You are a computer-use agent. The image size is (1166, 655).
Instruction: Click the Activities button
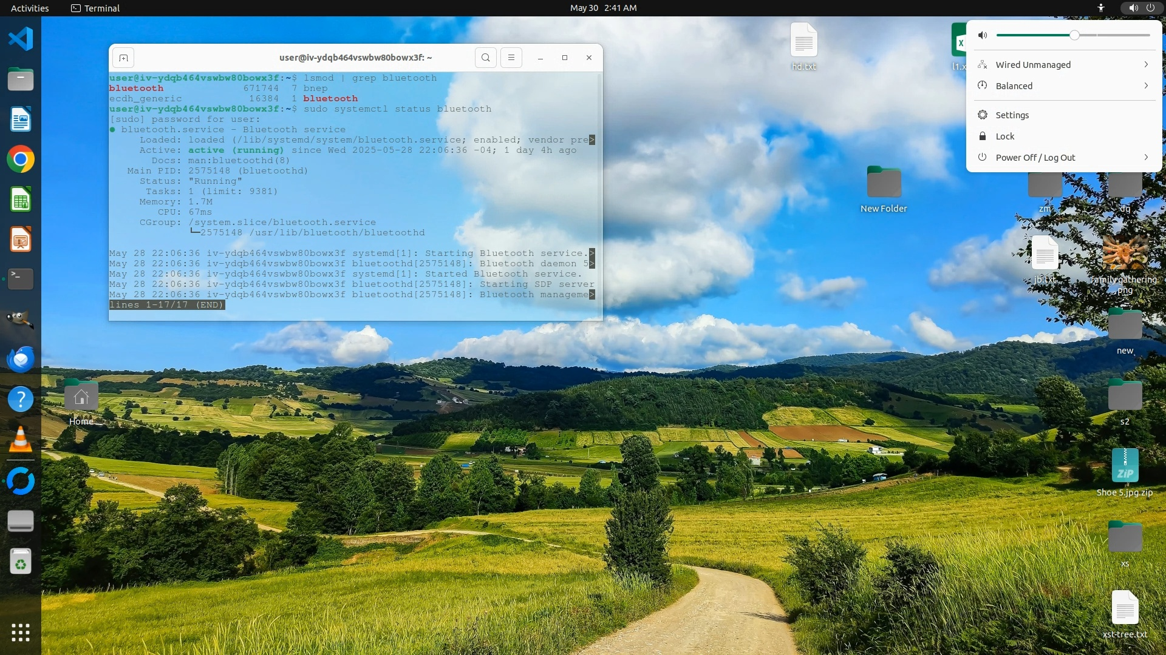pyautogui.click(x=30, y=8)
